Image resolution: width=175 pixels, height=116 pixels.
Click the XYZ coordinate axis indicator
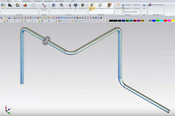pos(8,110)
